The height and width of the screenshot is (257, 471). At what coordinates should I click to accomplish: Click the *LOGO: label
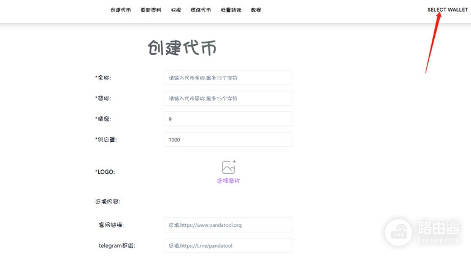(x=105, y=172)
